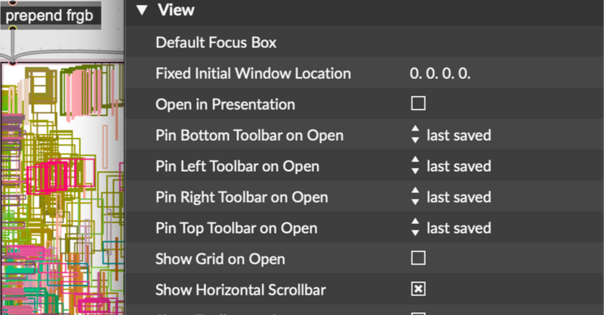Click the left inlet of prepend frgb

click(x=13, y=2)
